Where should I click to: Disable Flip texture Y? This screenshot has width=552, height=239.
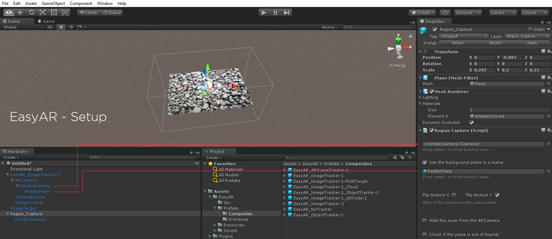[x=497, y=195]
